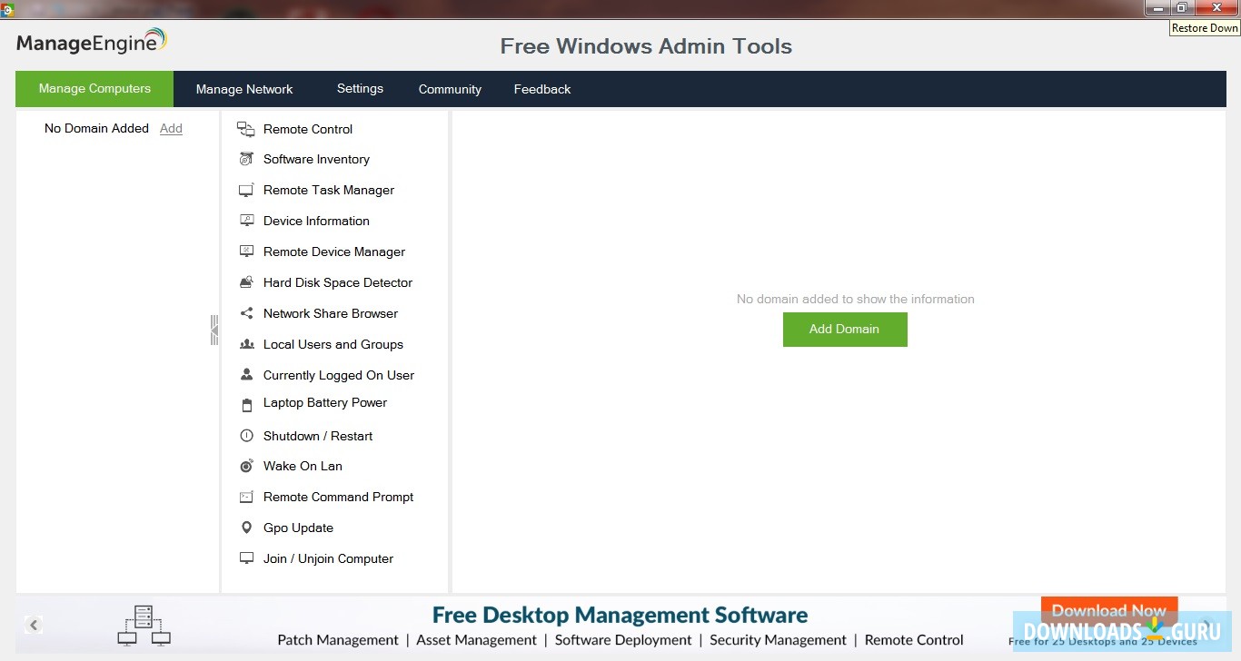
Task: Click the app icon in the title bar
Action: [x=6, y=10]
